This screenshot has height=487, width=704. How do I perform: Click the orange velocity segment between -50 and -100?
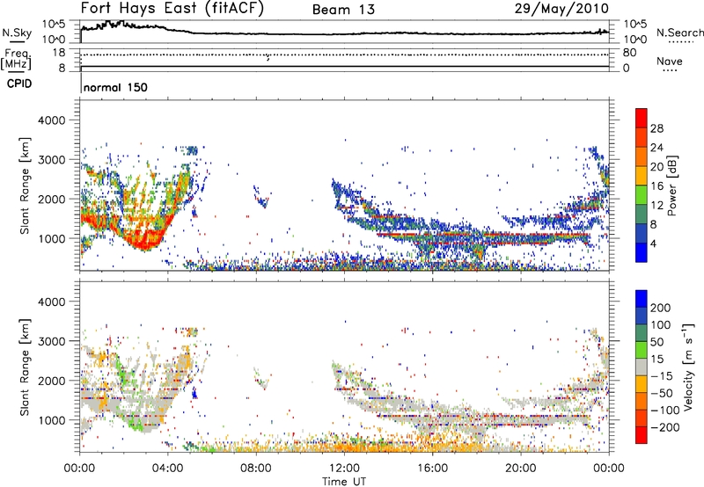click(642, 401)
